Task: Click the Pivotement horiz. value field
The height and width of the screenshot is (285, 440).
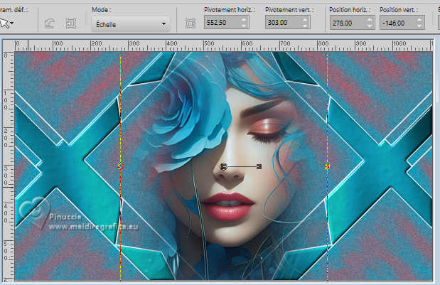Action: [221, 23]
